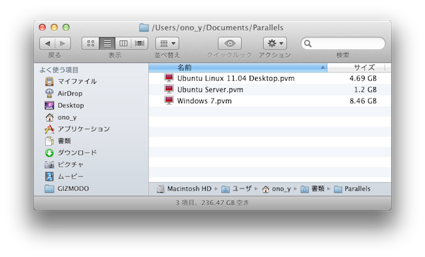
Task: Click the house icon beside ono_y in sidebar
Action: [x=49, y=117]
